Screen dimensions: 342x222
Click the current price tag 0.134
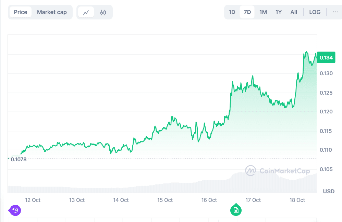(326, 57)
